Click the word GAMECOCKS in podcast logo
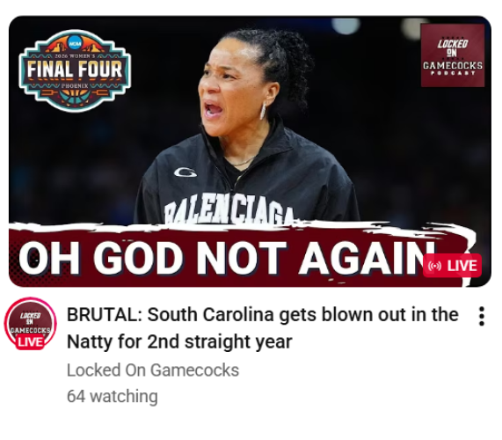The height and width of the screenshot is (440, 502). pyautogui.click(x=453, y=66)
